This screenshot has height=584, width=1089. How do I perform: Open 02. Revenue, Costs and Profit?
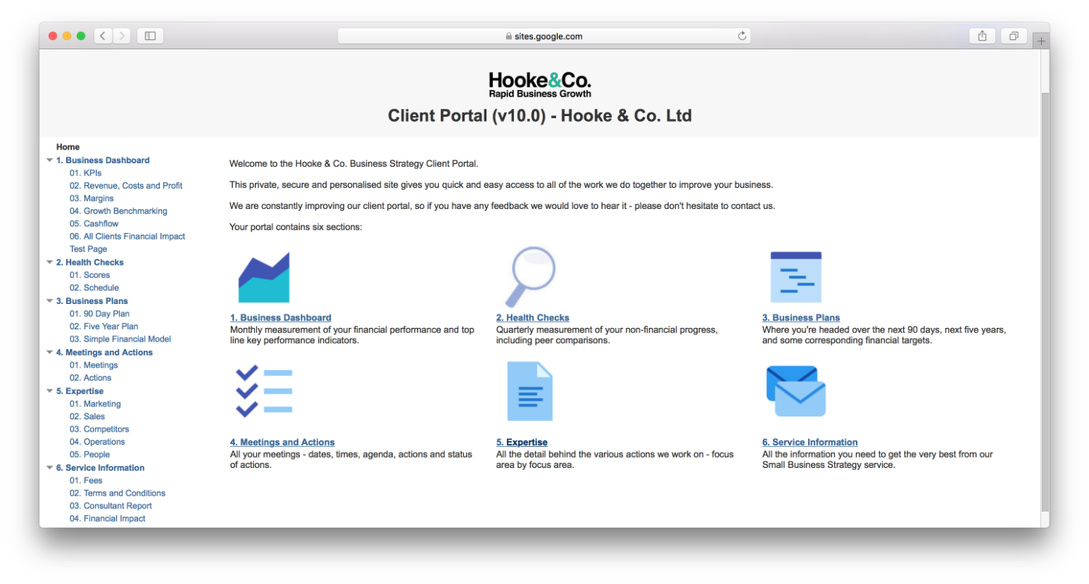(126, 186)
